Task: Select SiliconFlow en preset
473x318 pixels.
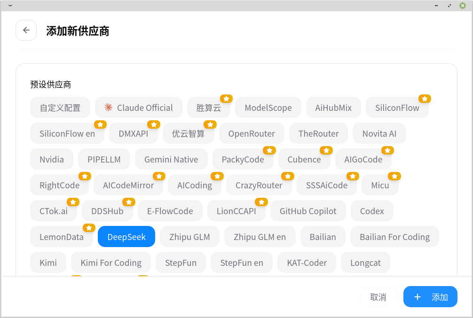Action: [x=67, y=133]
